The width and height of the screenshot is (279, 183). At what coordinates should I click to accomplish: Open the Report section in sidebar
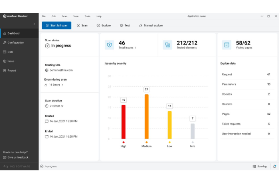[12, 71]
